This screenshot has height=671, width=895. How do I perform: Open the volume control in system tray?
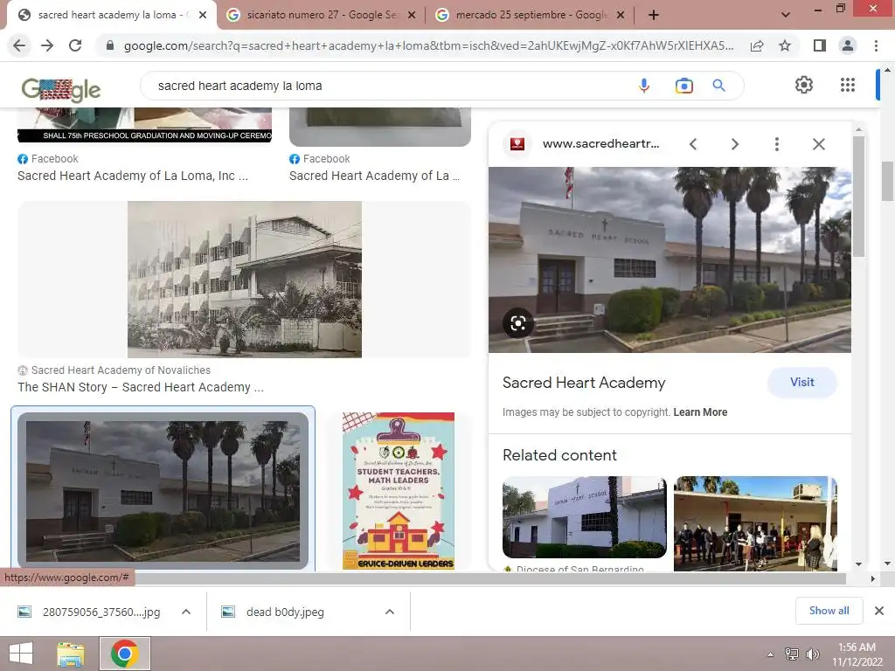(812, 654)
